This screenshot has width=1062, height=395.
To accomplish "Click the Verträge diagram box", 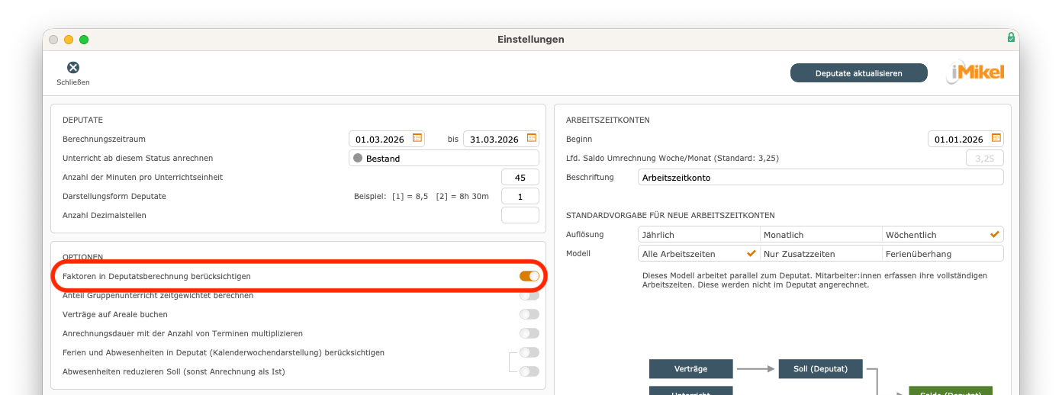I will 691,369.
